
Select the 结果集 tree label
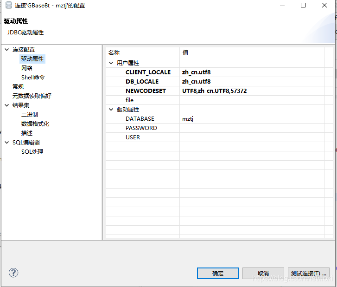pos(21,105)
